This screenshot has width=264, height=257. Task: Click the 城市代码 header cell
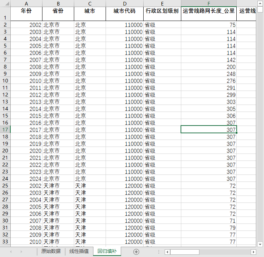pos(124,14)
